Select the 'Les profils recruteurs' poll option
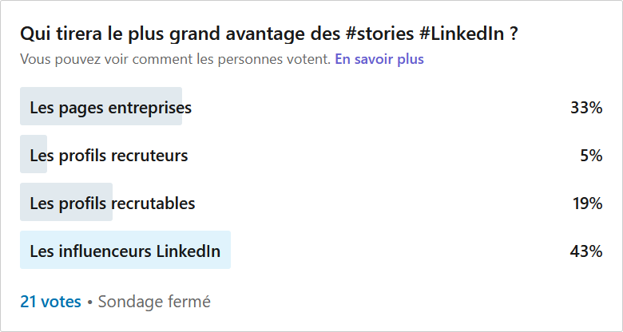 point(109,156)
